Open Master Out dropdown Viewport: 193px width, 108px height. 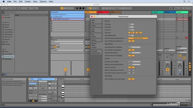click(x=182, y=52)
